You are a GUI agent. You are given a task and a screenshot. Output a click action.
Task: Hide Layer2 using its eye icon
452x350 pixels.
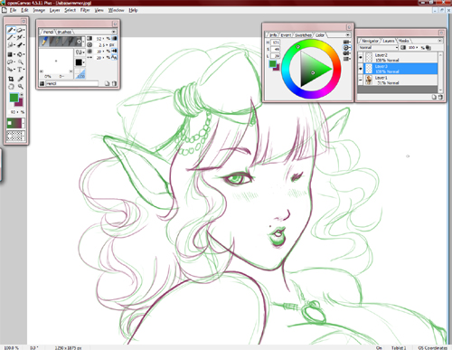point(361,57)
